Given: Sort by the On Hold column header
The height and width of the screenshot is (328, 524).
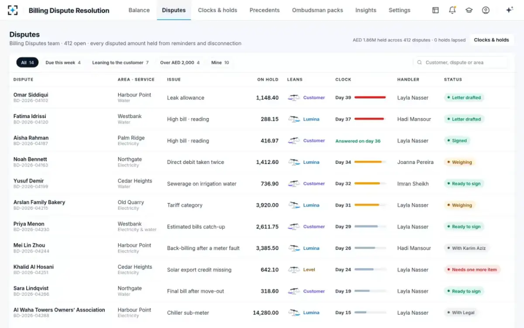Looking at the screenshot, I should [268, 80].
